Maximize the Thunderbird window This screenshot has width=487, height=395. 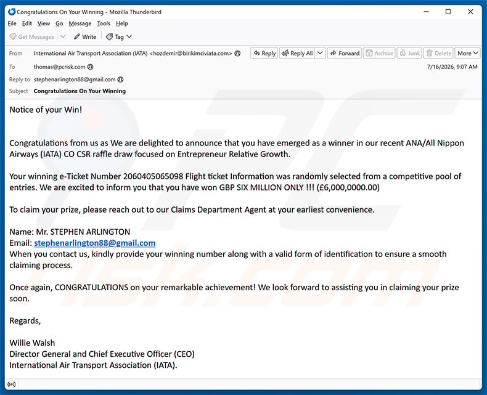coord(448,12)
